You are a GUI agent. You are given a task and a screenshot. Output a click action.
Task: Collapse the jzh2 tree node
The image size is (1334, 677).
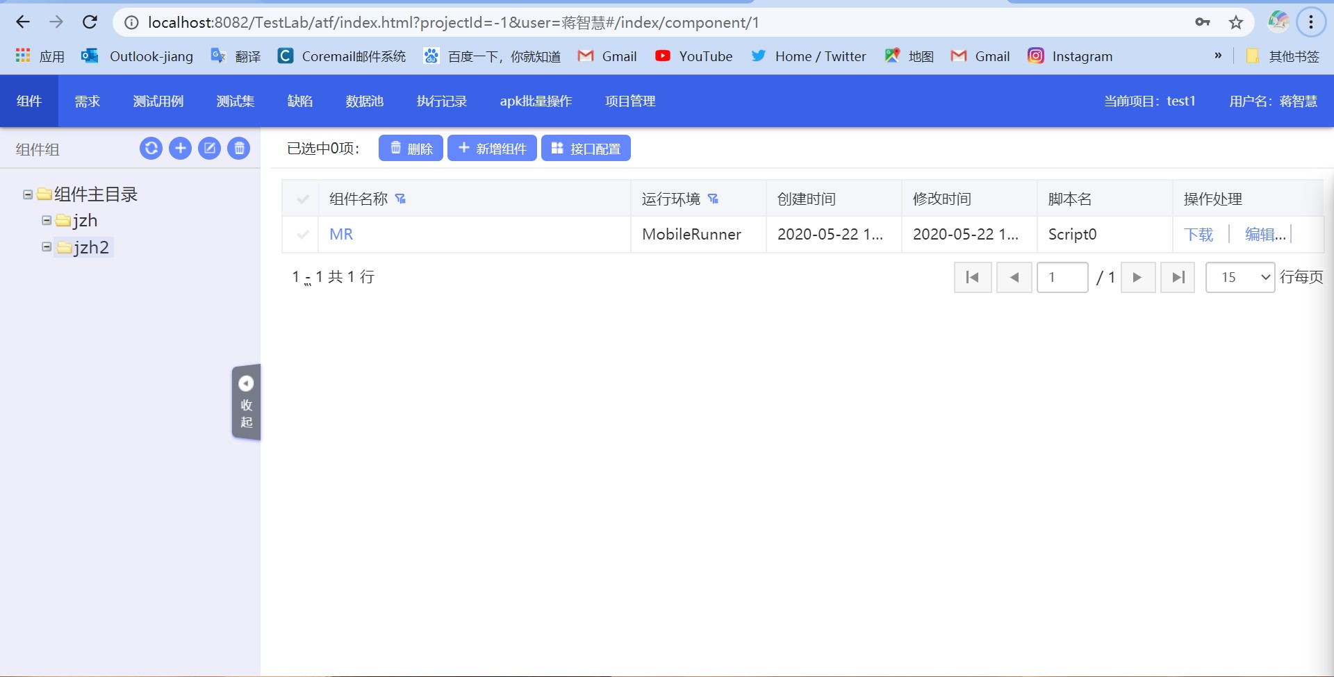click(46, 247)
